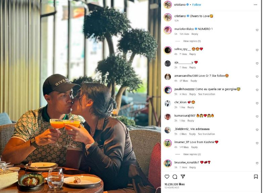Reply to amansandhu1369's comment

tap(193, 81)
